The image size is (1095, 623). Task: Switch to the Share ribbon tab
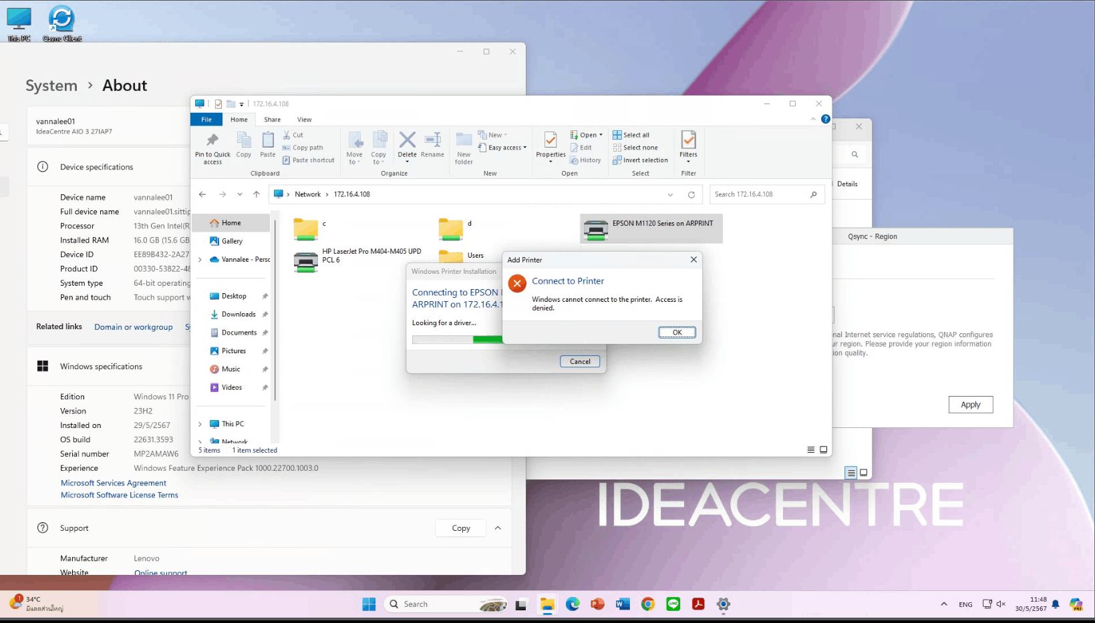(x=273, y=120)
